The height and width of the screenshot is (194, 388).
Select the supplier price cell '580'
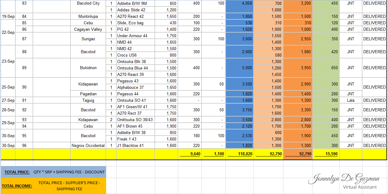[268, 55]
